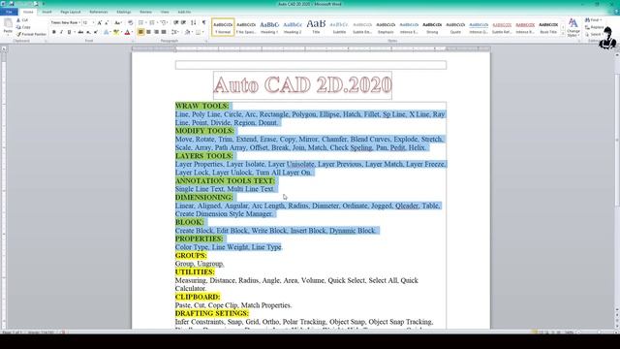Switch to the References tab

pyautogui.click(x=99, y=12)
